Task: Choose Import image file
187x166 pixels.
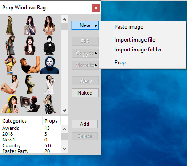Action: (135, 40)
